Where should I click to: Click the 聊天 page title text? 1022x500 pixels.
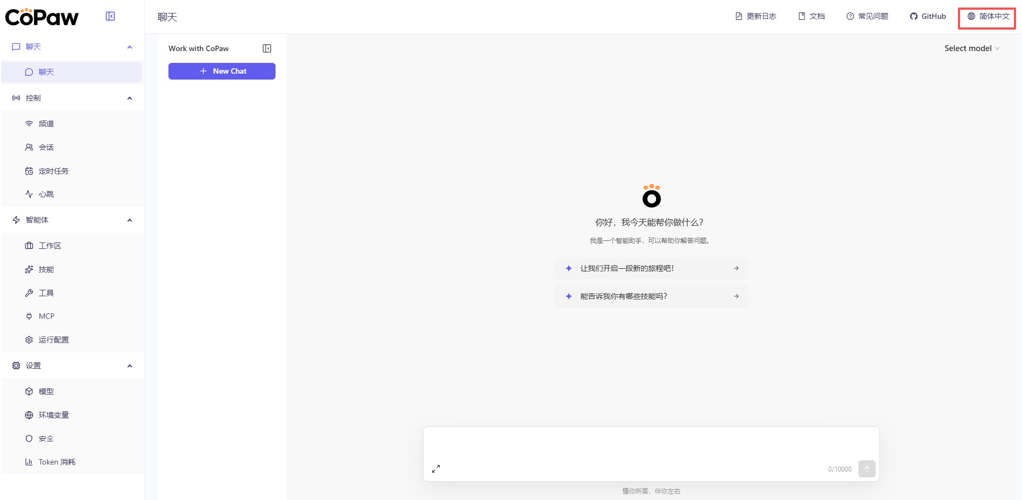(167, 17)
